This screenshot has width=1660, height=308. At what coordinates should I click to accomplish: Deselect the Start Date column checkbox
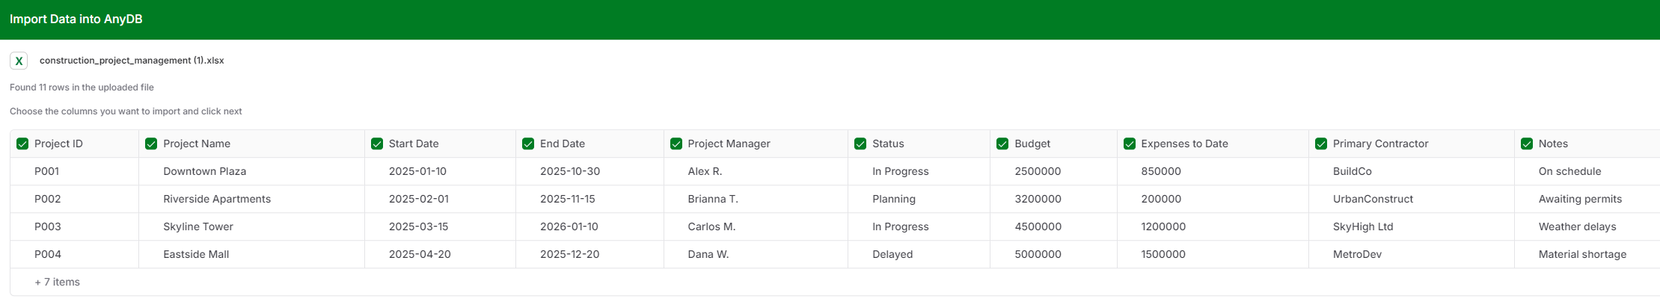(x=377, y=144)
